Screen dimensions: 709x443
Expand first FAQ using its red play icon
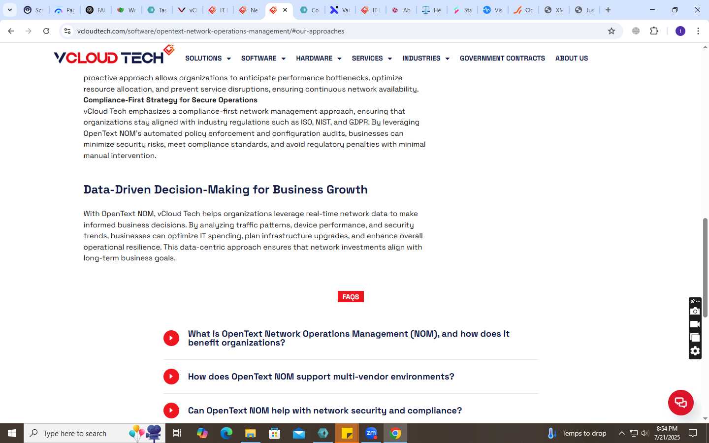(171, 338)
